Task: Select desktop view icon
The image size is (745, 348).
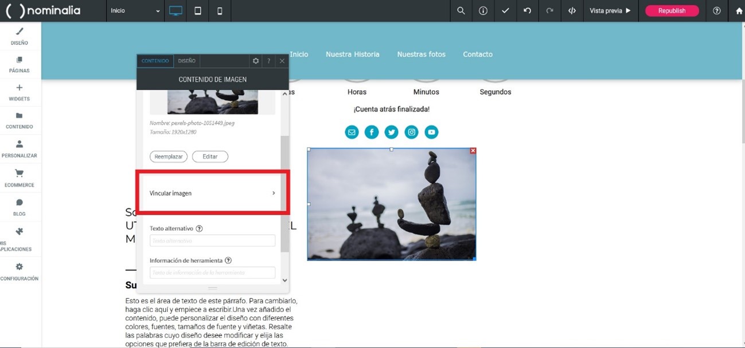Action: point(175,11)
